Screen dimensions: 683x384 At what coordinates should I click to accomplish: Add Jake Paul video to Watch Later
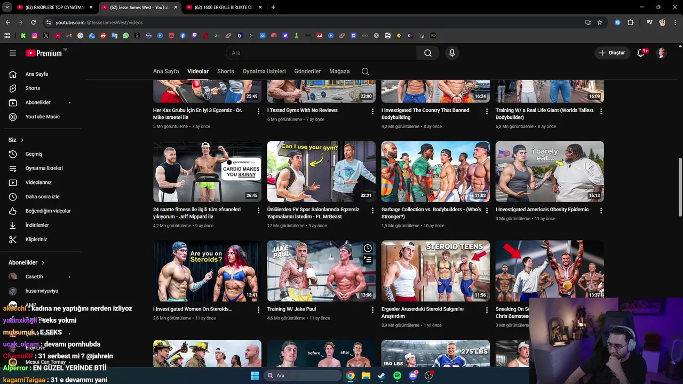point(368,248)
